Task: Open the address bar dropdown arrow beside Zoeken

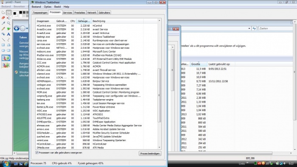Action: coord(249,28)
